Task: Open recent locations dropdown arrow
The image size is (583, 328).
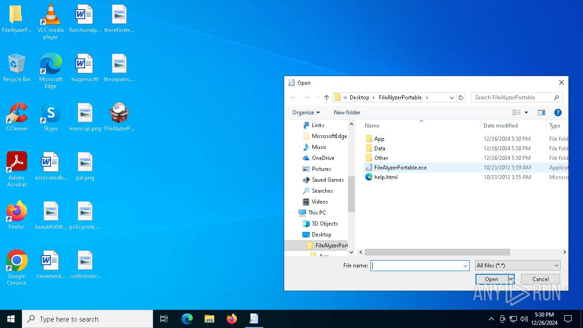Action: coord(317,97)
